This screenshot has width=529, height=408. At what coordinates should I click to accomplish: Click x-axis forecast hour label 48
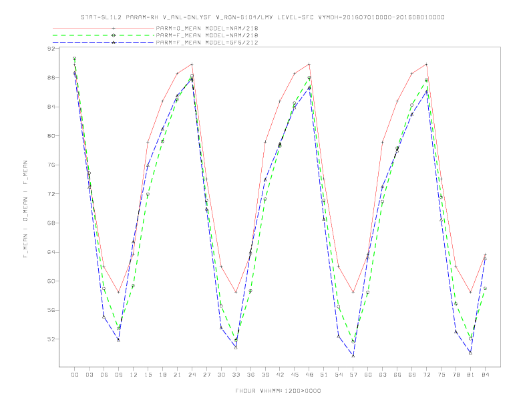(x=309, y=375)
